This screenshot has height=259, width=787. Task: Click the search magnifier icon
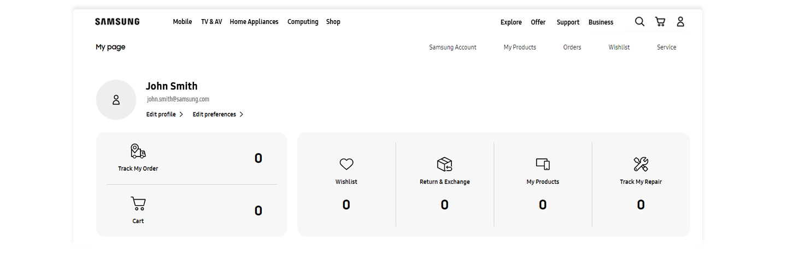coord(639,22)
